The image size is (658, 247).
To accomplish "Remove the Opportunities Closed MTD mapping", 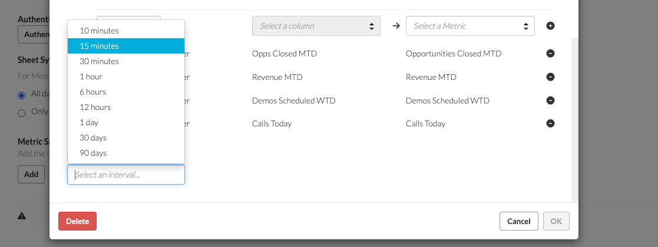I will pyautogui.click(x=551, y=54).
